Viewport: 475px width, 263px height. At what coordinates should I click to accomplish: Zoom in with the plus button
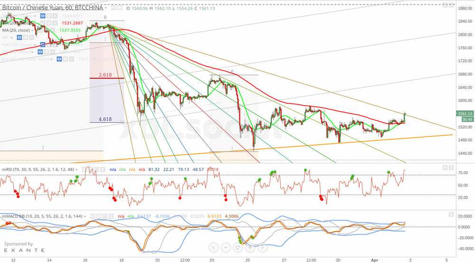(250, 247)
